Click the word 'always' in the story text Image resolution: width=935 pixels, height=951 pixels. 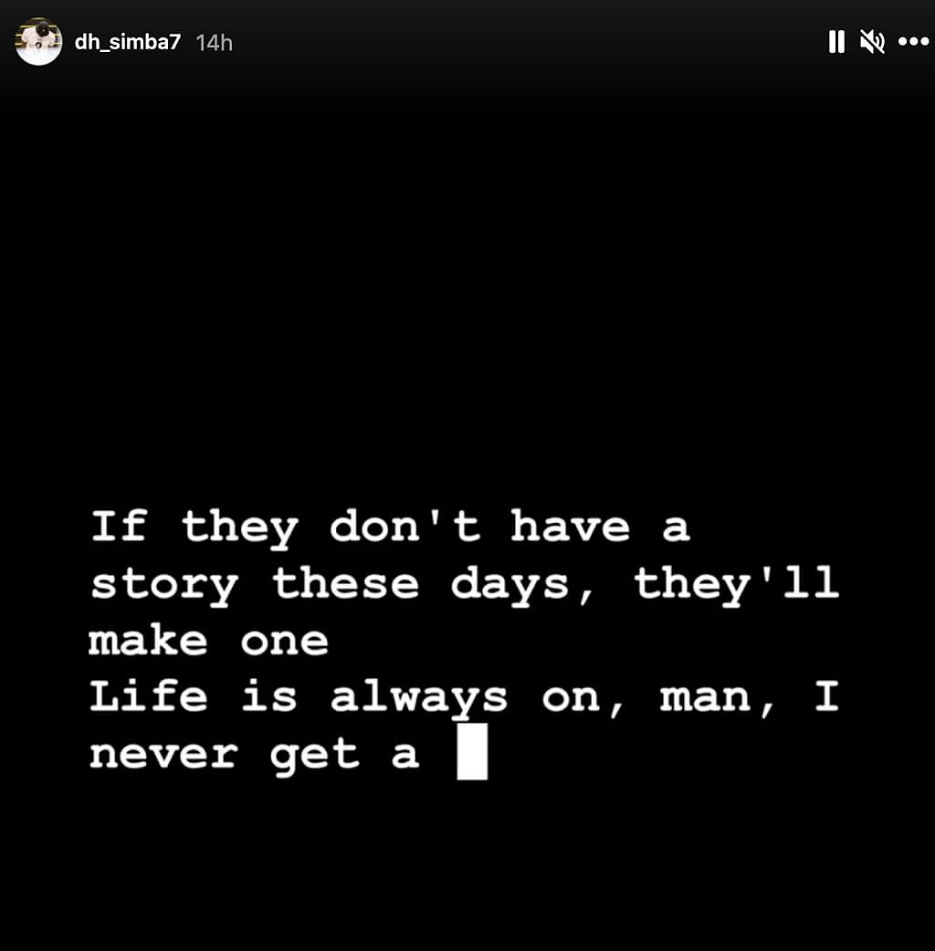click(x=419, y=699)
